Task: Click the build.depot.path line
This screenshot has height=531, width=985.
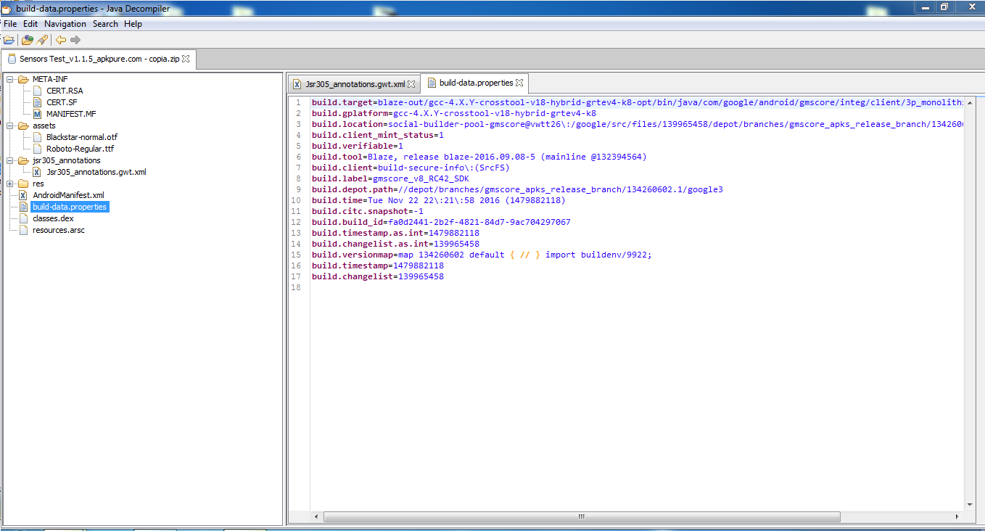Action: [517, 189]
